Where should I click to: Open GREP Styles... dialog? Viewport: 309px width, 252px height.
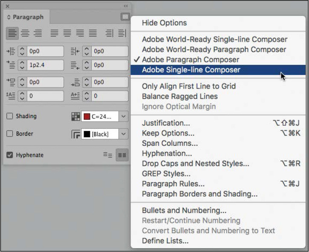point(218,174)
